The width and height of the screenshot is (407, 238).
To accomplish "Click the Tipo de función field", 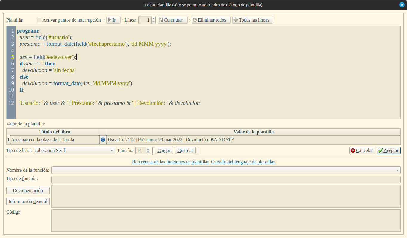I will tap(226, 179).
